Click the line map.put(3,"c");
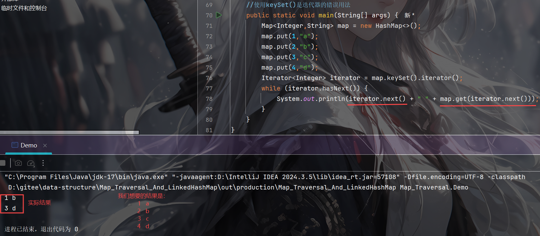This screenshot has height=236, width=540. point(290,57)
